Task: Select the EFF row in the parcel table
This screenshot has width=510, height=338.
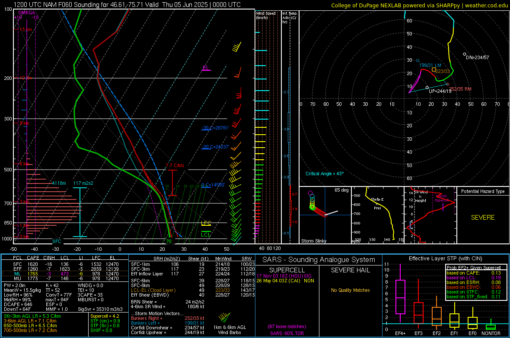Action: [65, 269]
